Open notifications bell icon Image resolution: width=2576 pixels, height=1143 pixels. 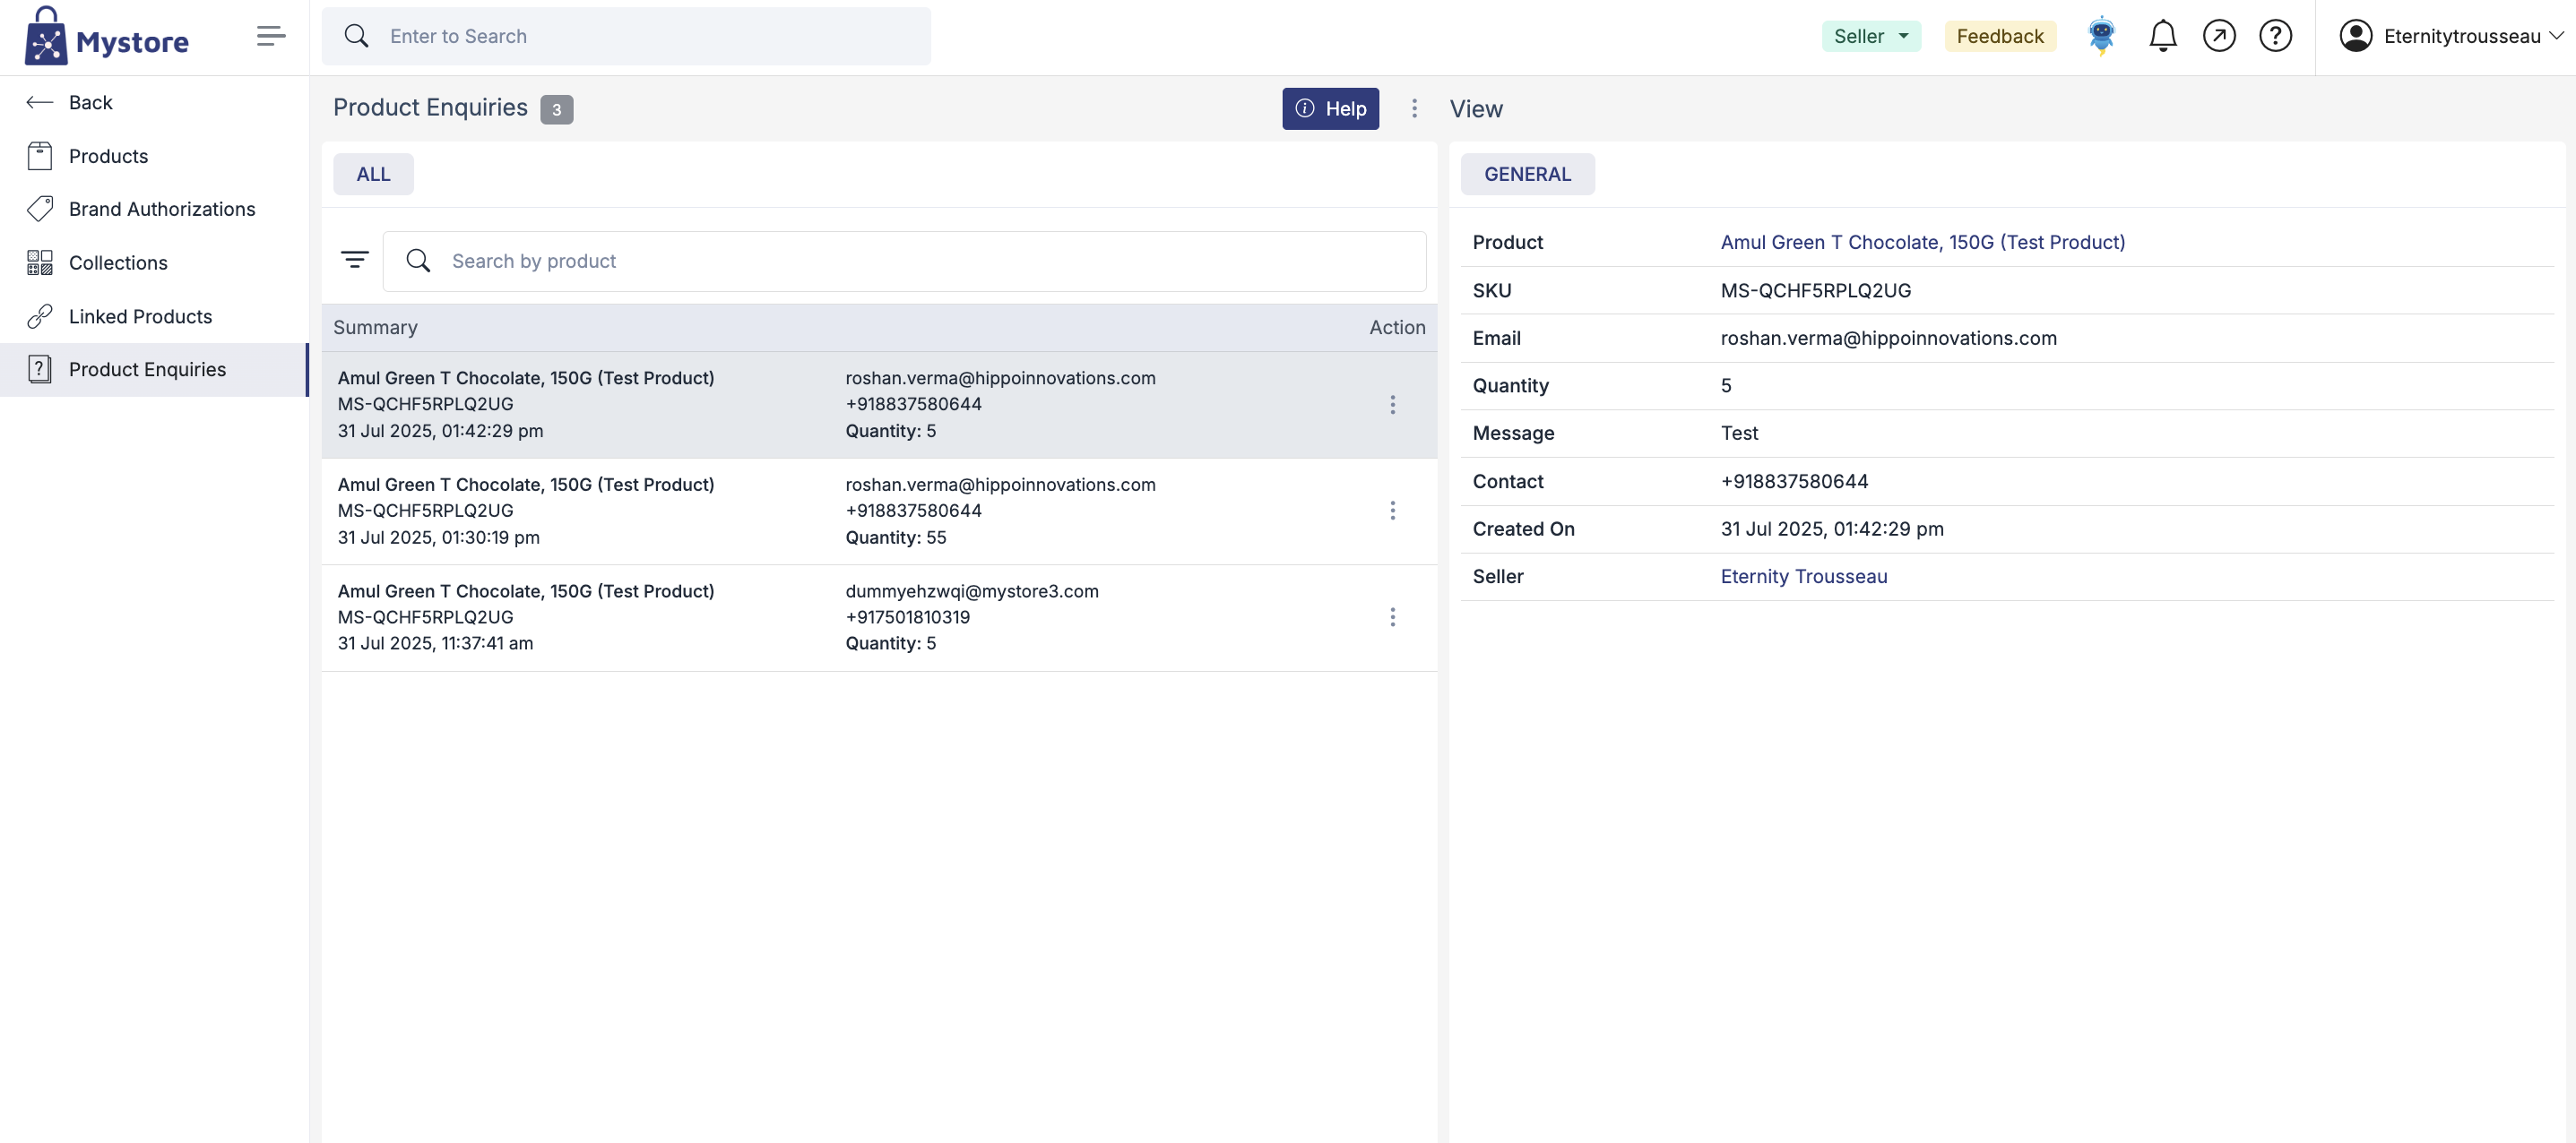[x=2162, y=37]
